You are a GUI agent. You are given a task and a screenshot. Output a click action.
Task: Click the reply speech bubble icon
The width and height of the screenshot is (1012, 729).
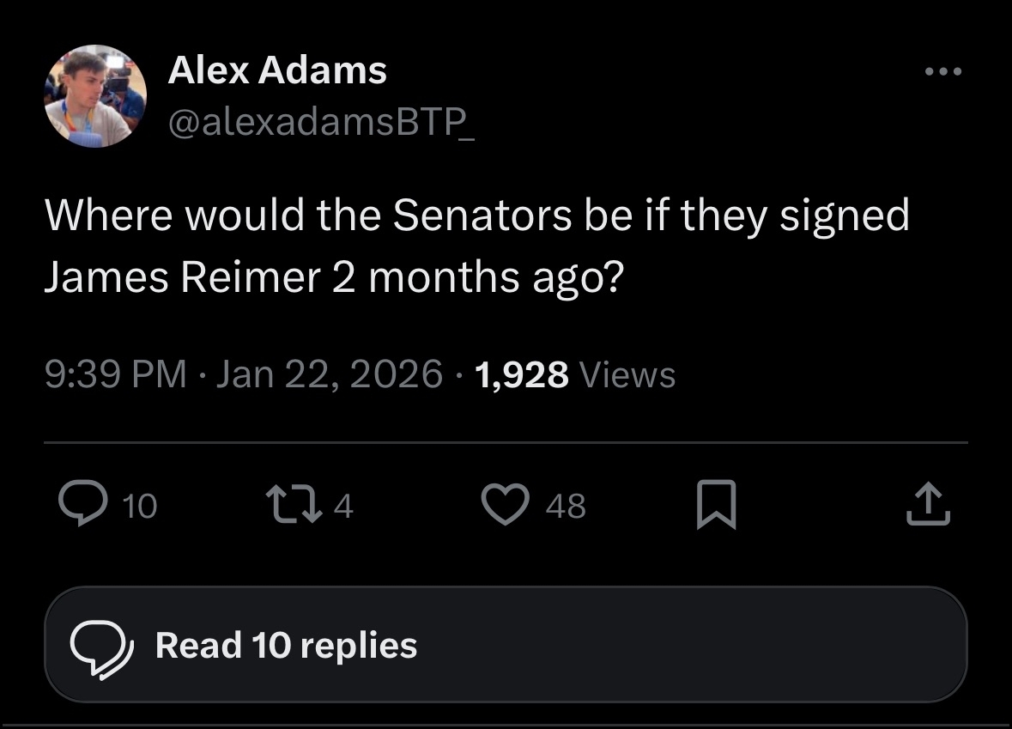coord(81,505)
